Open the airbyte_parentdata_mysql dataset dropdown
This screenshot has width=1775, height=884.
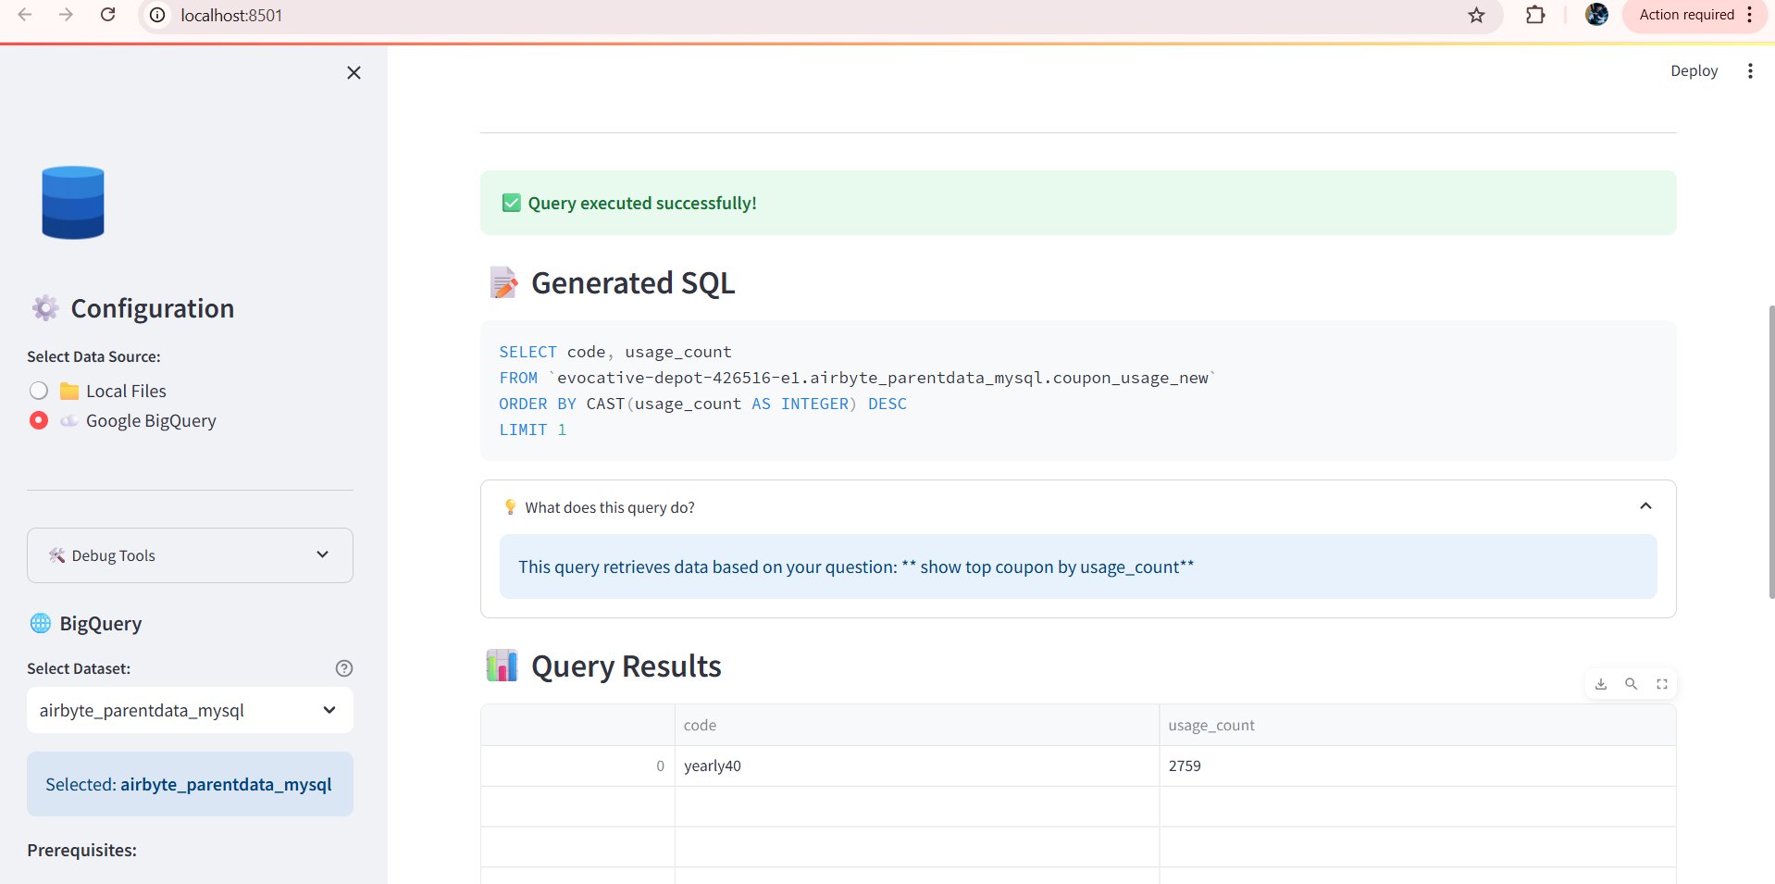[190, 710]
